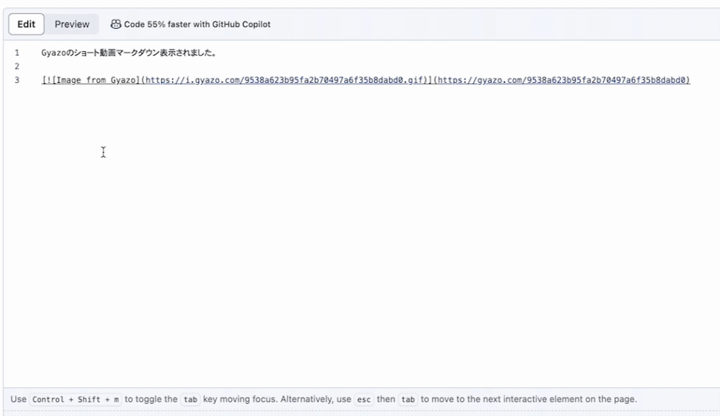Viewport: 720px width, 416px height.
Task: Click the "esc" key hint in the footer
Action: (364, 399)
